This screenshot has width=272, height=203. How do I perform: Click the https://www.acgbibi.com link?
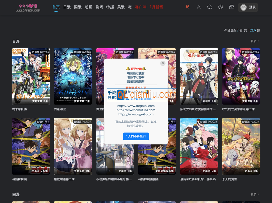coord(136,106)
